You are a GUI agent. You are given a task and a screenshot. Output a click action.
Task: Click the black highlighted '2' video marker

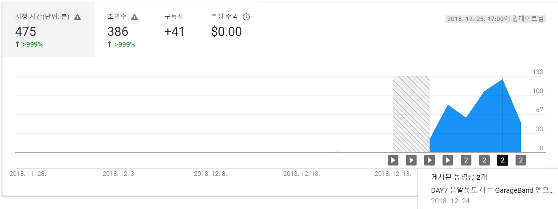tap(502, 160)
